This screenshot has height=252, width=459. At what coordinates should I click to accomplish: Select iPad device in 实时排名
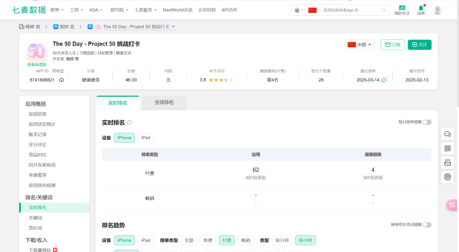pyautogui.click(x=146, y=138)
